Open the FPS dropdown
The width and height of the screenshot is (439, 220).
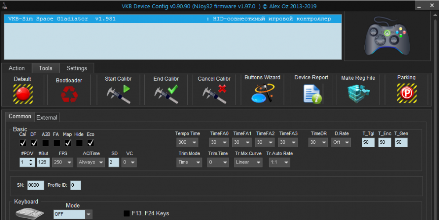(x=62, y=162)
